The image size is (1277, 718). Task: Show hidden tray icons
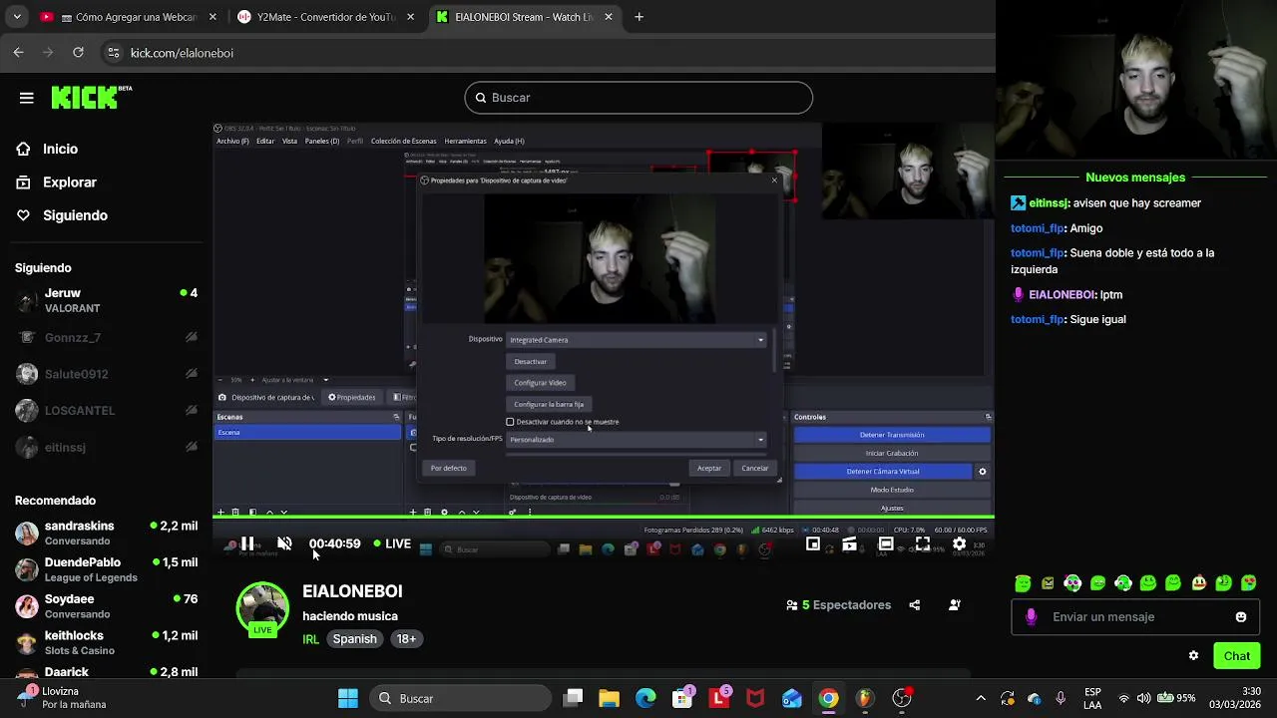[x=981, y=699]
